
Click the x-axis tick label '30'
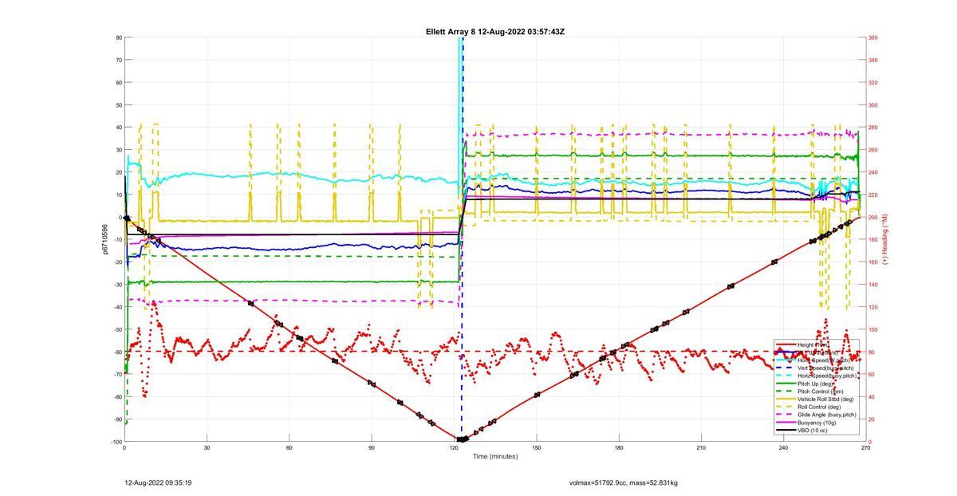tap(207, 448)
